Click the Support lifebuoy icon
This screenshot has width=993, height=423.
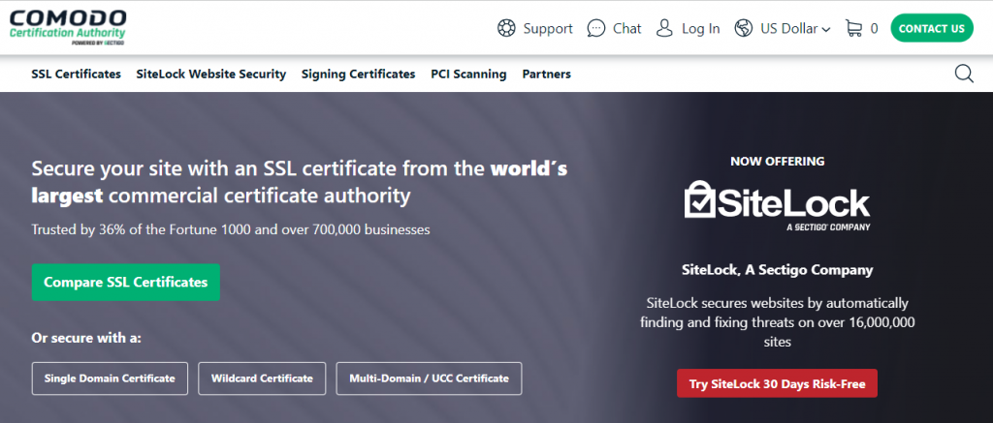pyautogui.click(x=506, y=28)
